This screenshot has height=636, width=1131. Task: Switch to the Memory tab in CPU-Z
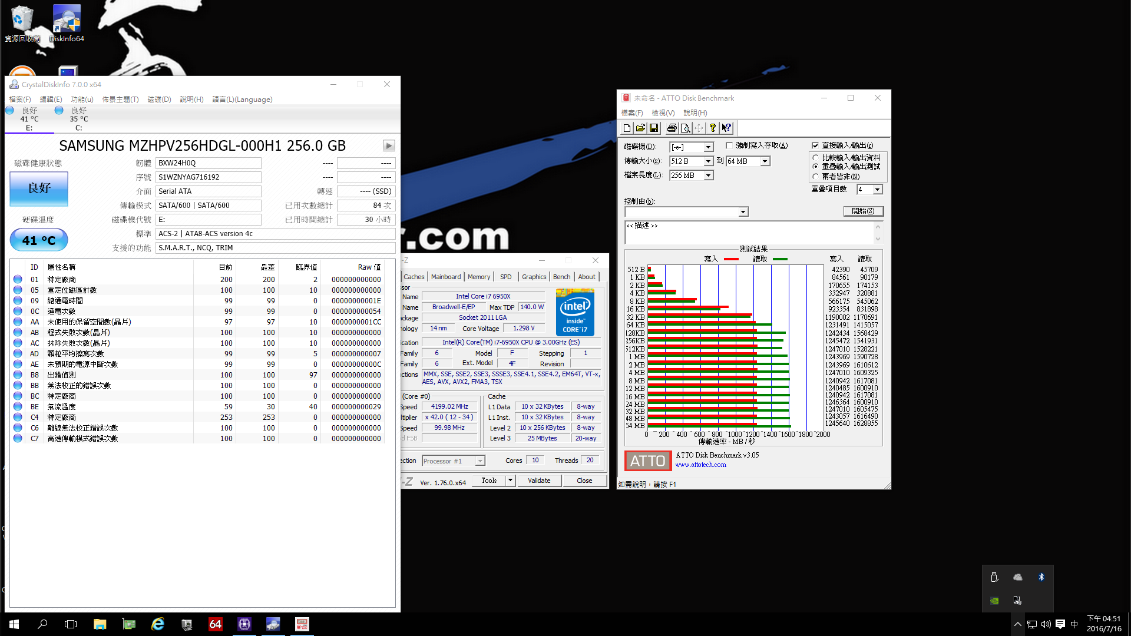click(x=479, y=277)
